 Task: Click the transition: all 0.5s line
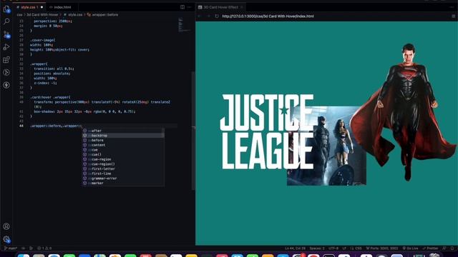[x=54, y=69]
